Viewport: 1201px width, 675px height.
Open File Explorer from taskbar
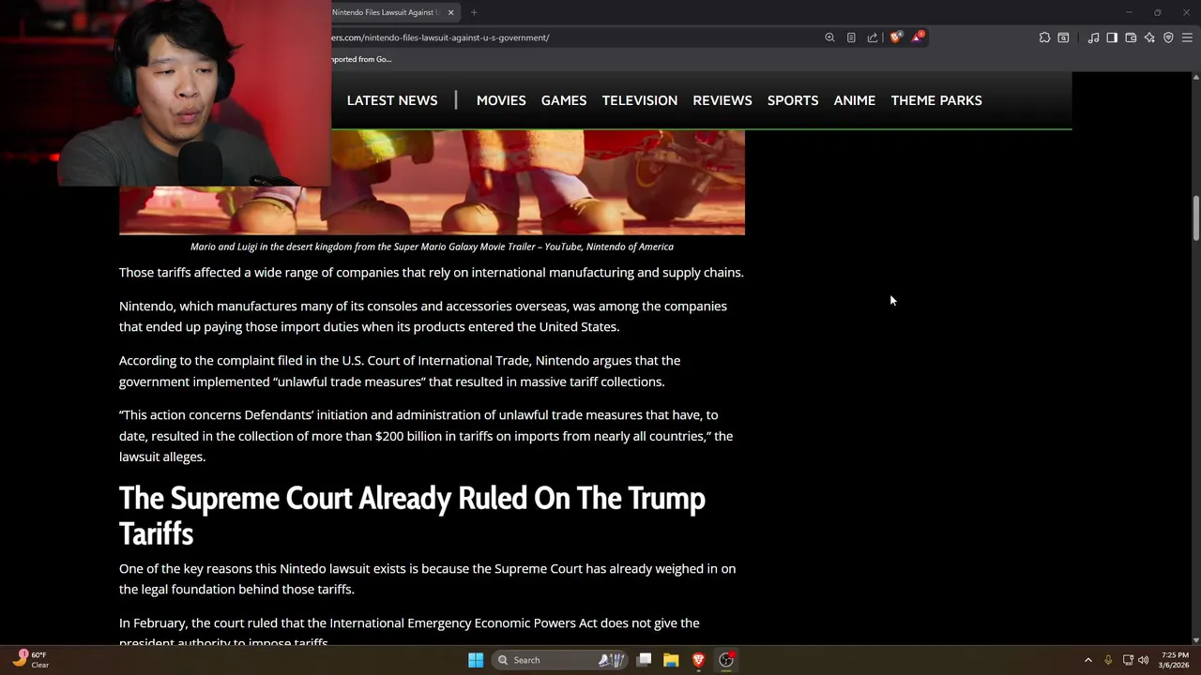(671, 660)
